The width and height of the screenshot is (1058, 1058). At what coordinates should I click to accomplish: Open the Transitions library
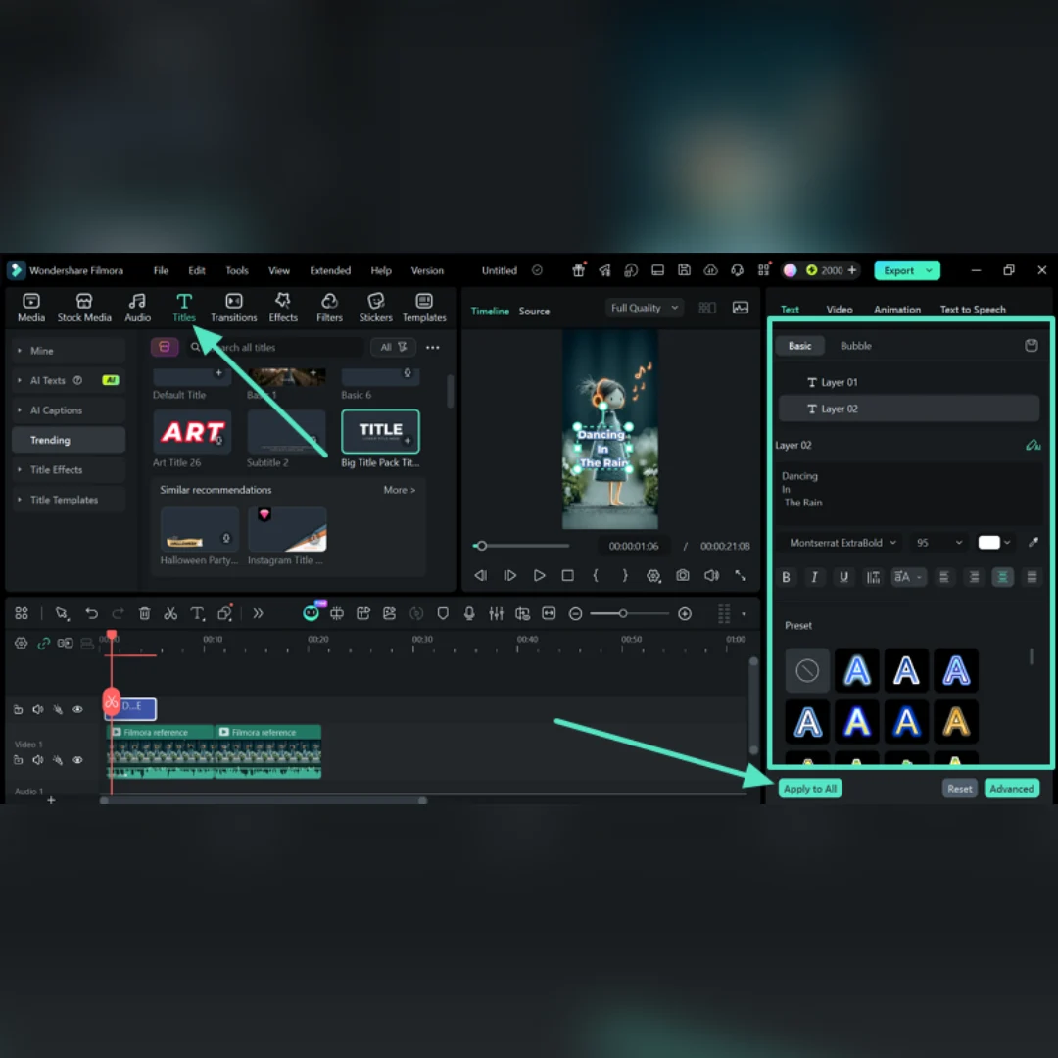point(233,307)
